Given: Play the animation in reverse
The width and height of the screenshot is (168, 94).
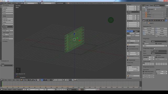Looking at the screenshot, I should coord(61,90).
